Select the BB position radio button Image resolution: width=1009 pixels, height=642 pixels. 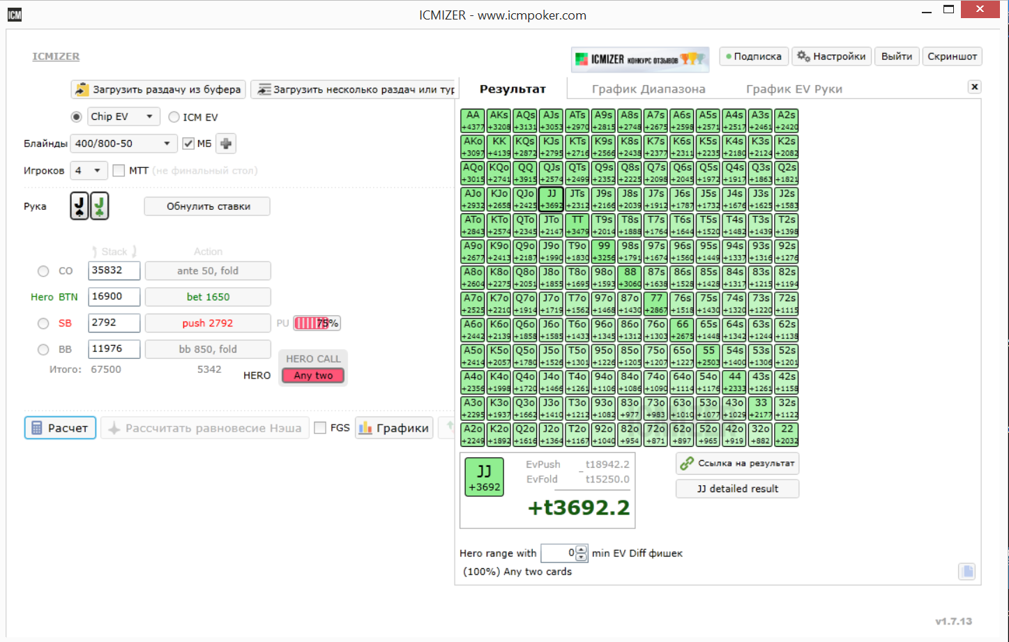[x=43, y=349]
